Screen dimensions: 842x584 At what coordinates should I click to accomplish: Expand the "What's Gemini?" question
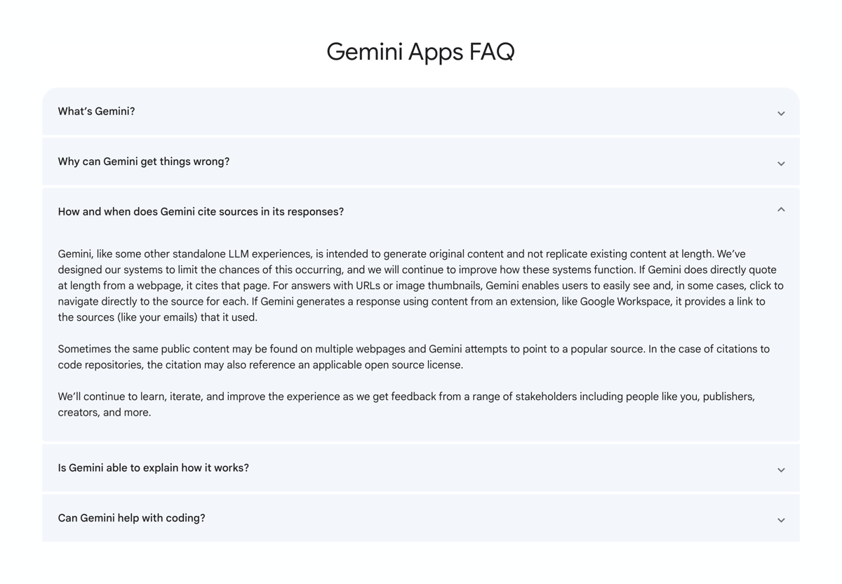click(421, 111)
